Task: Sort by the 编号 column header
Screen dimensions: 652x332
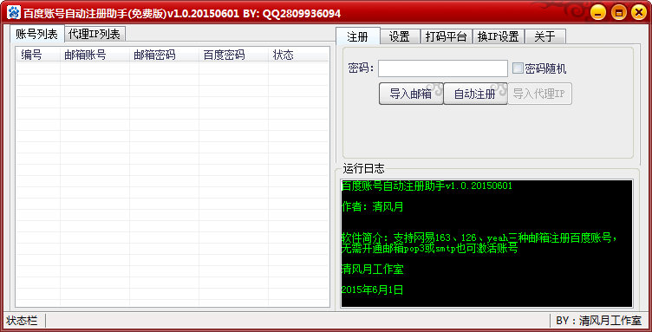Action: click(38, 55)
